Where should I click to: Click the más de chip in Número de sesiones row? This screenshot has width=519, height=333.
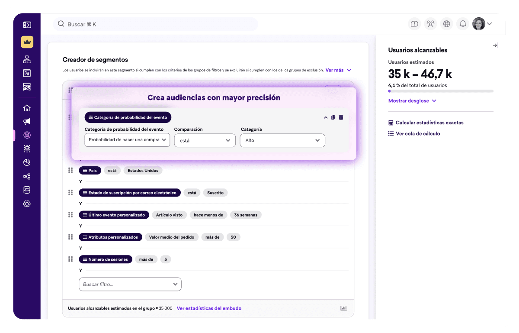[x=146, y=259]
